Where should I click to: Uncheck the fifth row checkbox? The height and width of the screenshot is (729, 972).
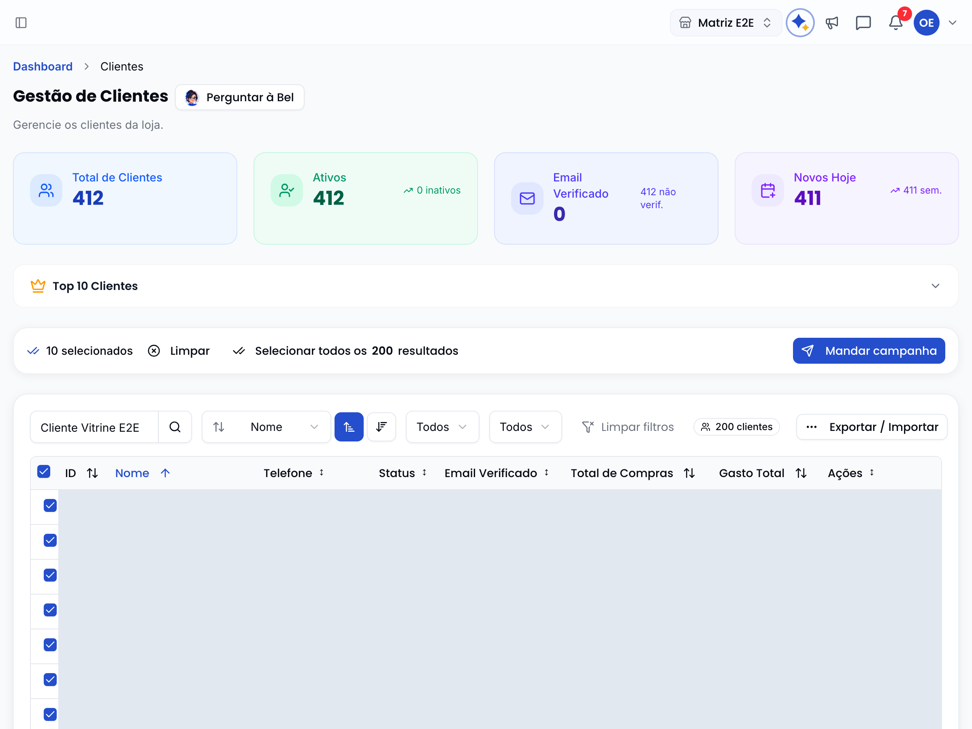[51, 645]
